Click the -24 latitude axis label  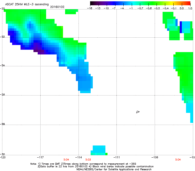(x=2, y=65)
